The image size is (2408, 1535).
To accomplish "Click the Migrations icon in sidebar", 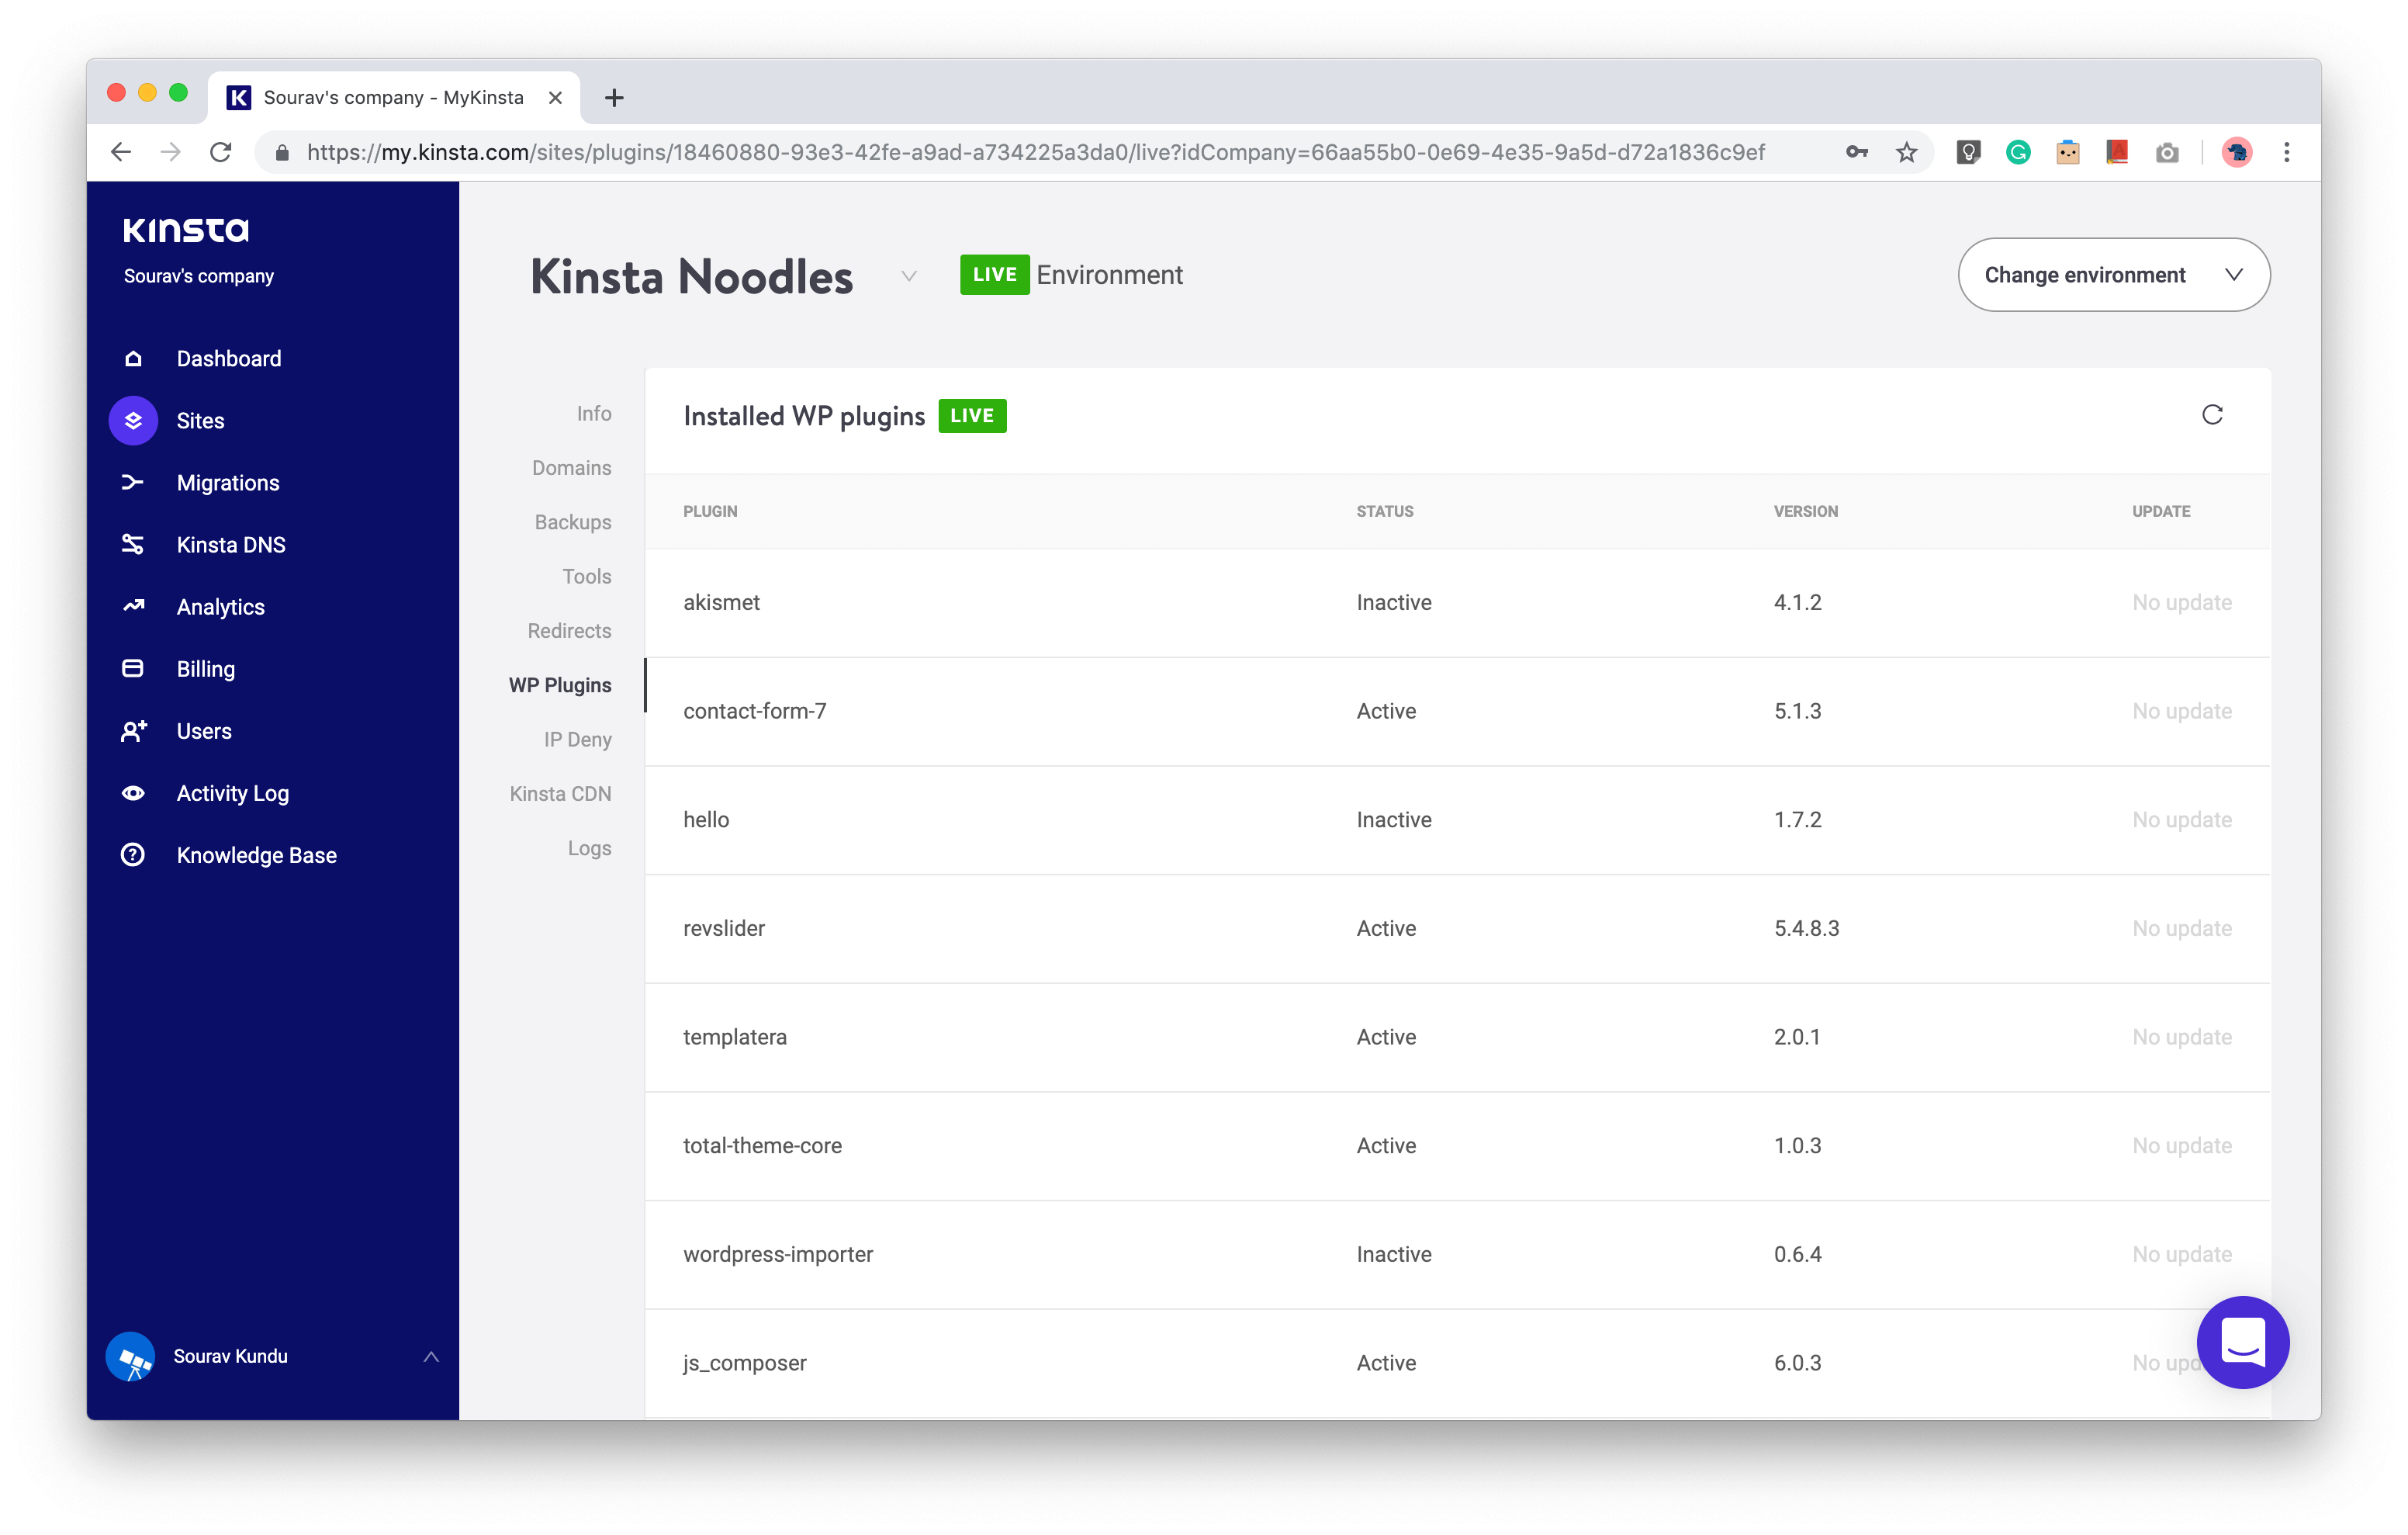I will pos(135,483).
